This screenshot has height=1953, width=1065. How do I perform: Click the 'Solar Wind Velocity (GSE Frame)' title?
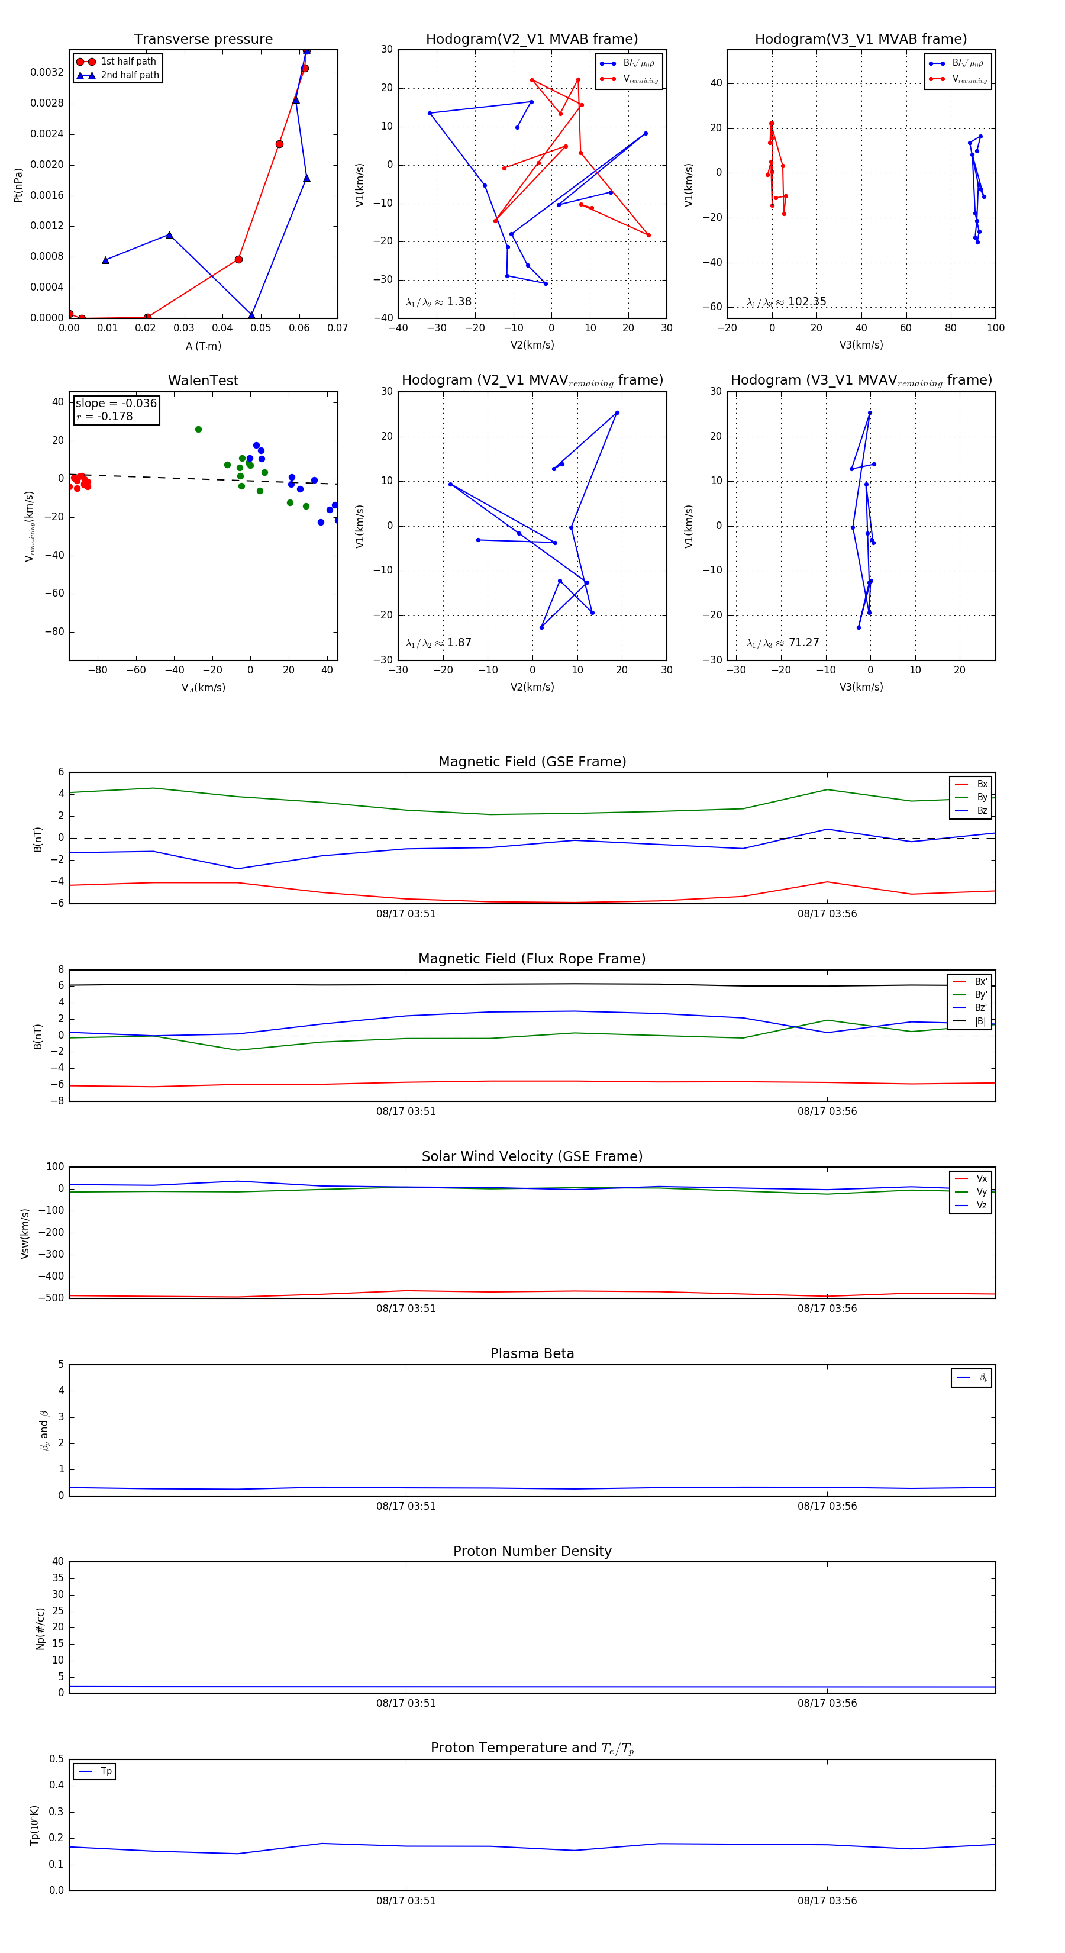coord(532,1156)
